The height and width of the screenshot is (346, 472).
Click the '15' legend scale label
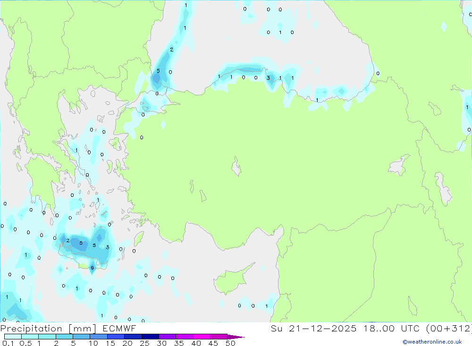point(110,343)
